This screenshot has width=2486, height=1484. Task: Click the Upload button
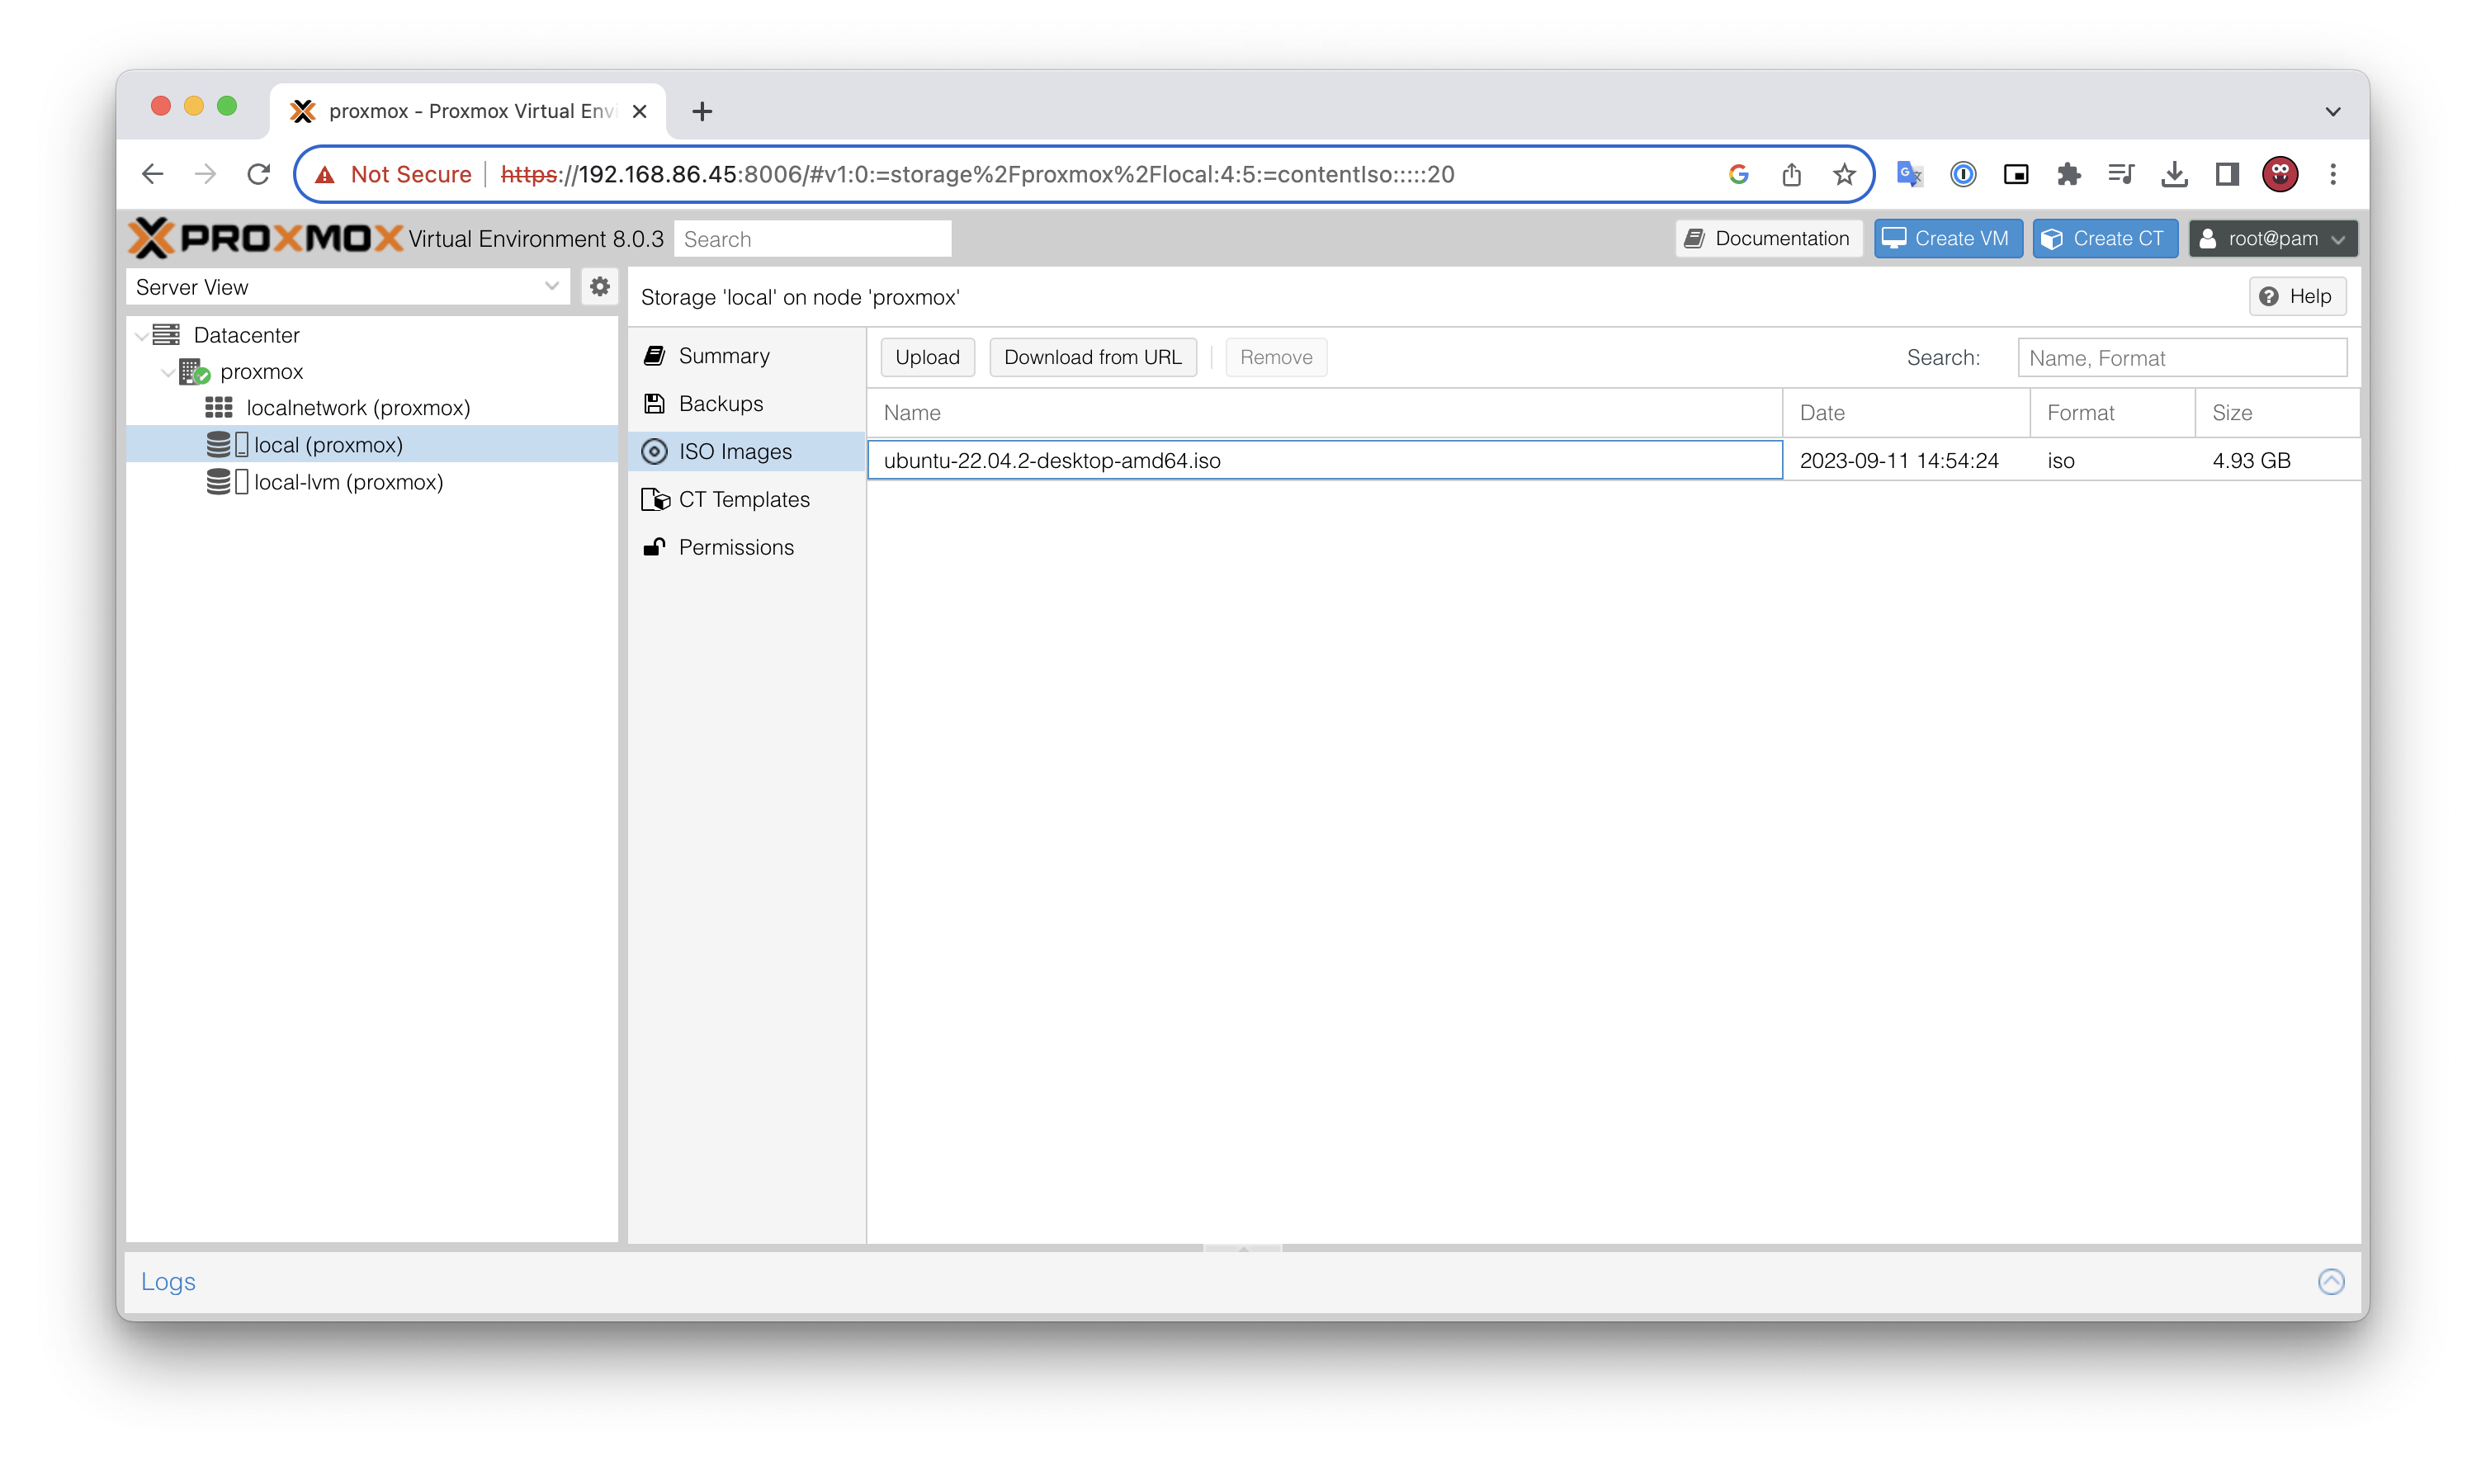(x=927, y=357)
